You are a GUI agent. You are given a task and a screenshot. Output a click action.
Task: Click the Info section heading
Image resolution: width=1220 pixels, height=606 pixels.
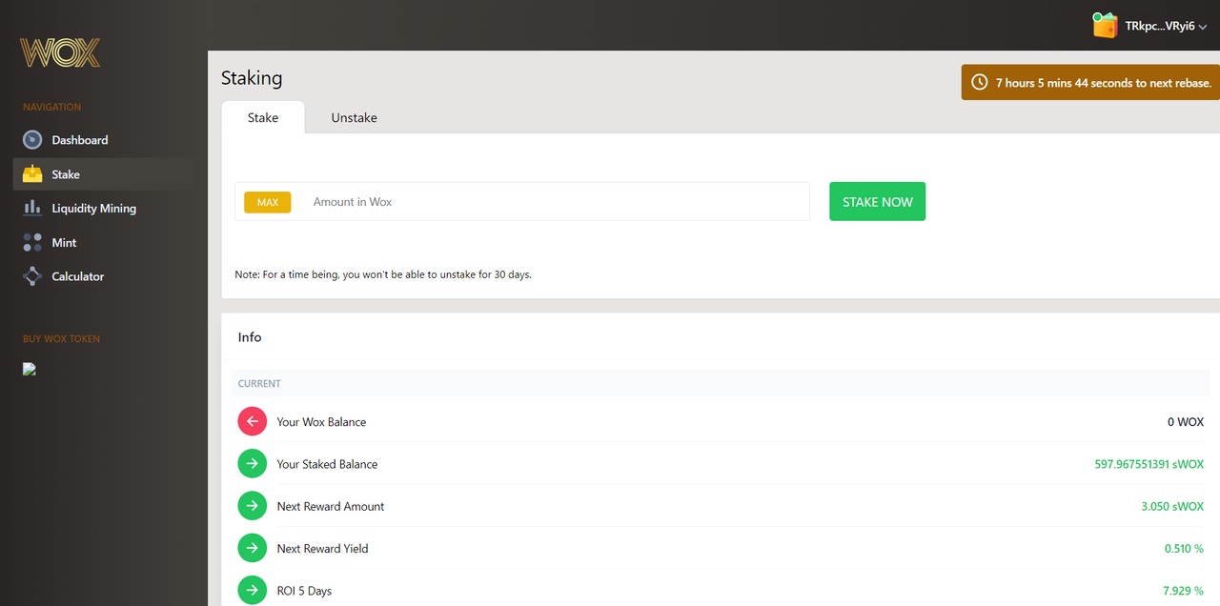(x=250, y=337)
